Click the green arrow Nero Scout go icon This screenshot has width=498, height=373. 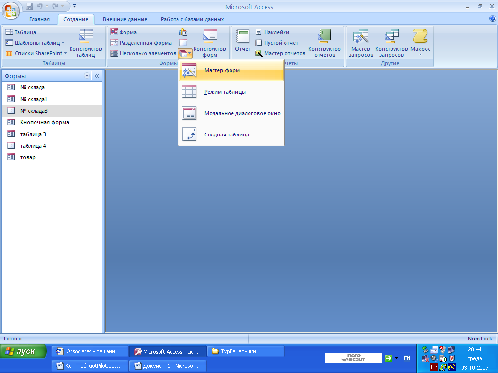(x=389, y=358)
